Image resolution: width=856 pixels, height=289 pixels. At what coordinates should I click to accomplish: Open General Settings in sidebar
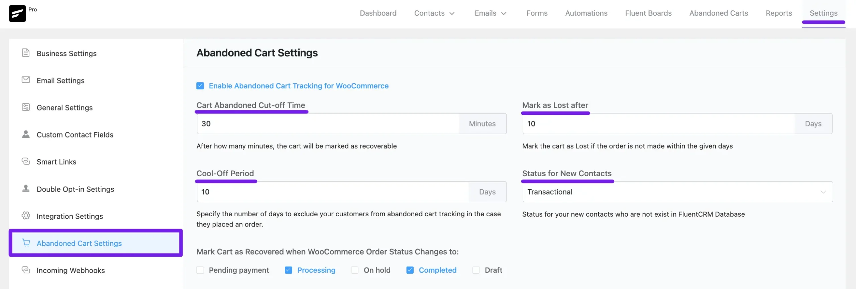tap(65, 107)
